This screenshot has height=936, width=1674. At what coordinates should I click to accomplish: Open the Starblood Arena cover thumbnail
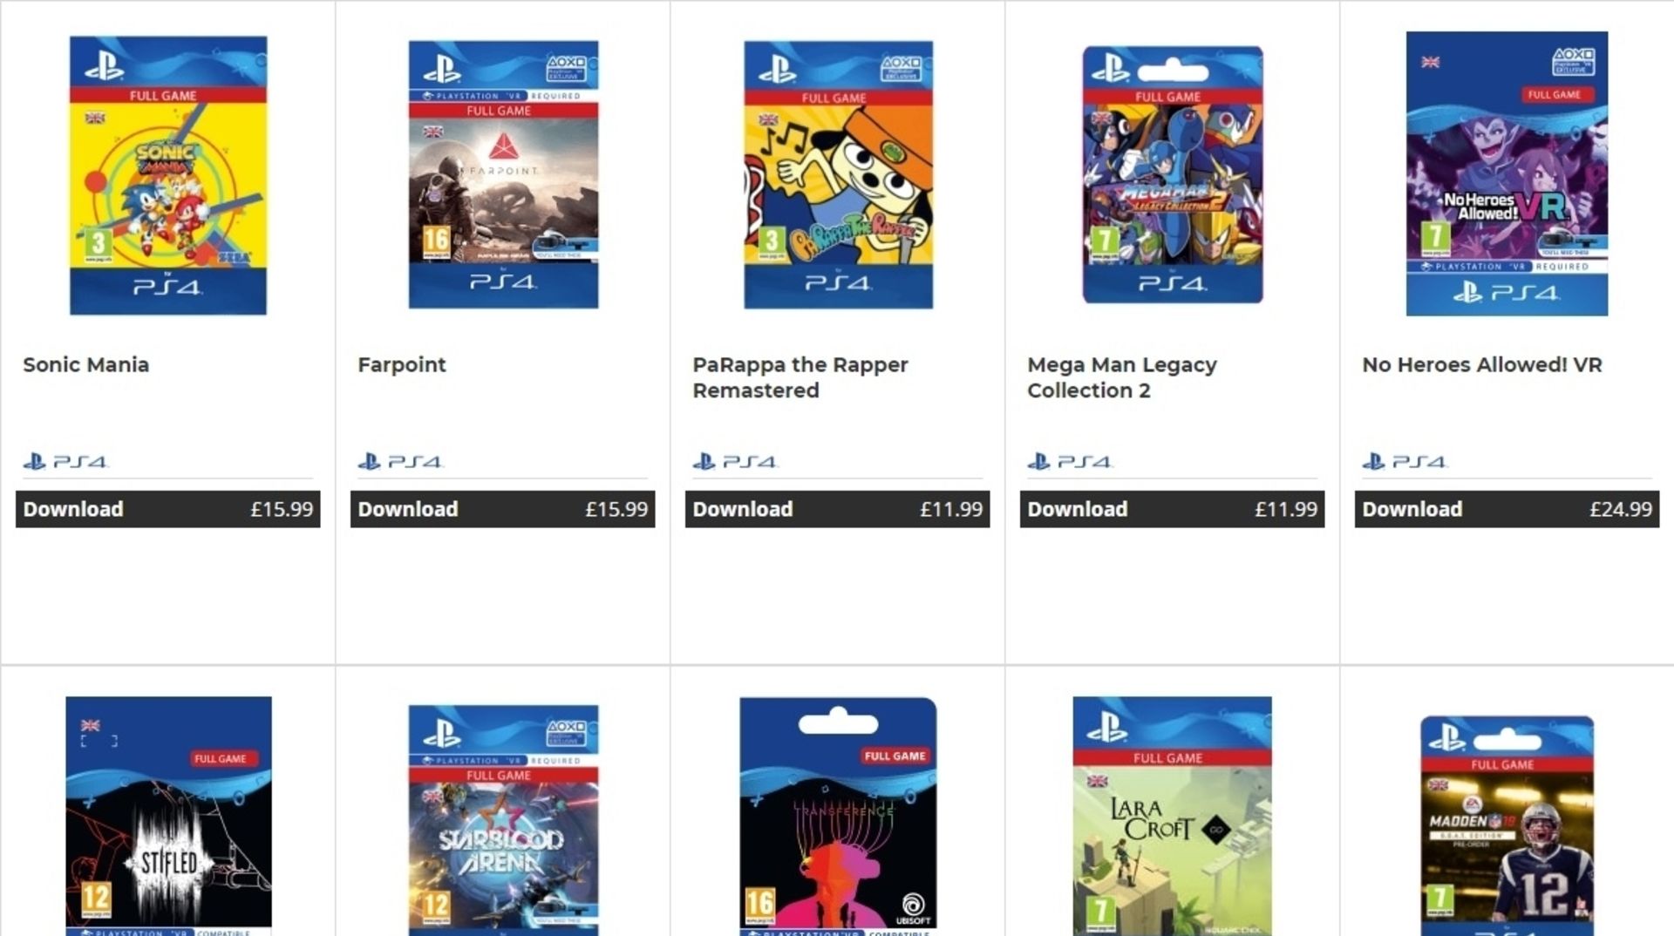point(503,819)
